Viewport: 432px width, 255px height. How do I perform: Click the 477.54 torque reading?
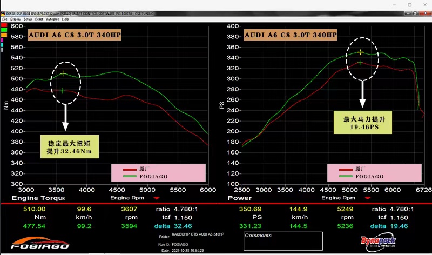(x=34, y=226)
